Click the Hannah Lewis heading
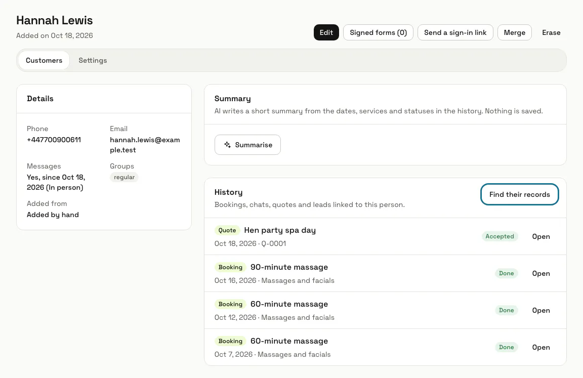Image resolution: width=583 pixels, height=378 pixels. coord(54,20)
